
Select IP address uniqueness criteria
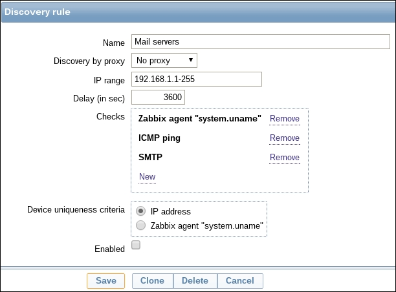point(140,211)
